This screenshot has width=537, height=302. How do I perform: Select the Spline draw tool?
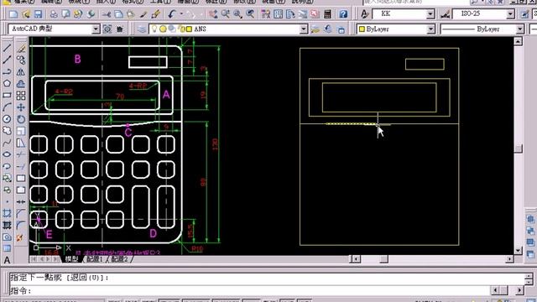coord(7,143)
